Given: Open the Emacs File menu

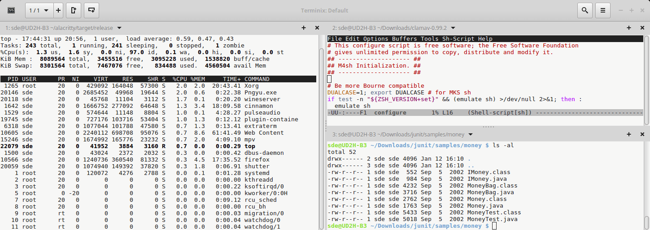Looking at the screenshot, I should coord(335,39).
